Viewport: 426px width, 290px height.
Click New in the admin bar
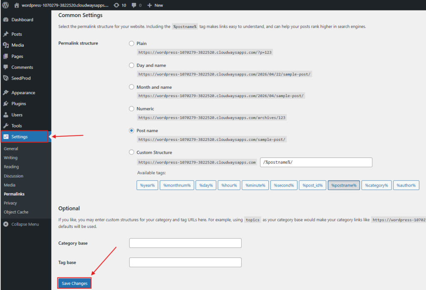point(159,5)
